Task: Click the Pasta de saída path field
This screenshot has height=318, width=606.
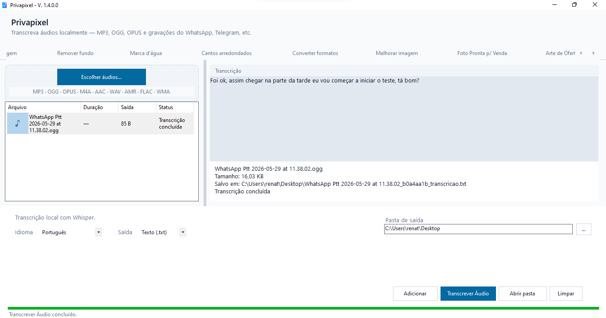Action: 478,229
